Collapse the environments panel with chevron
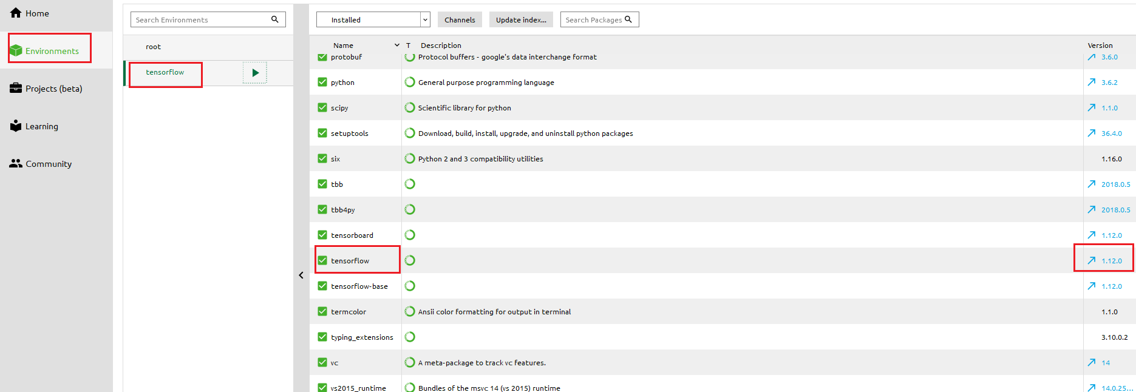This screenshot has height=392, width=1136. [x=301, y=275]
